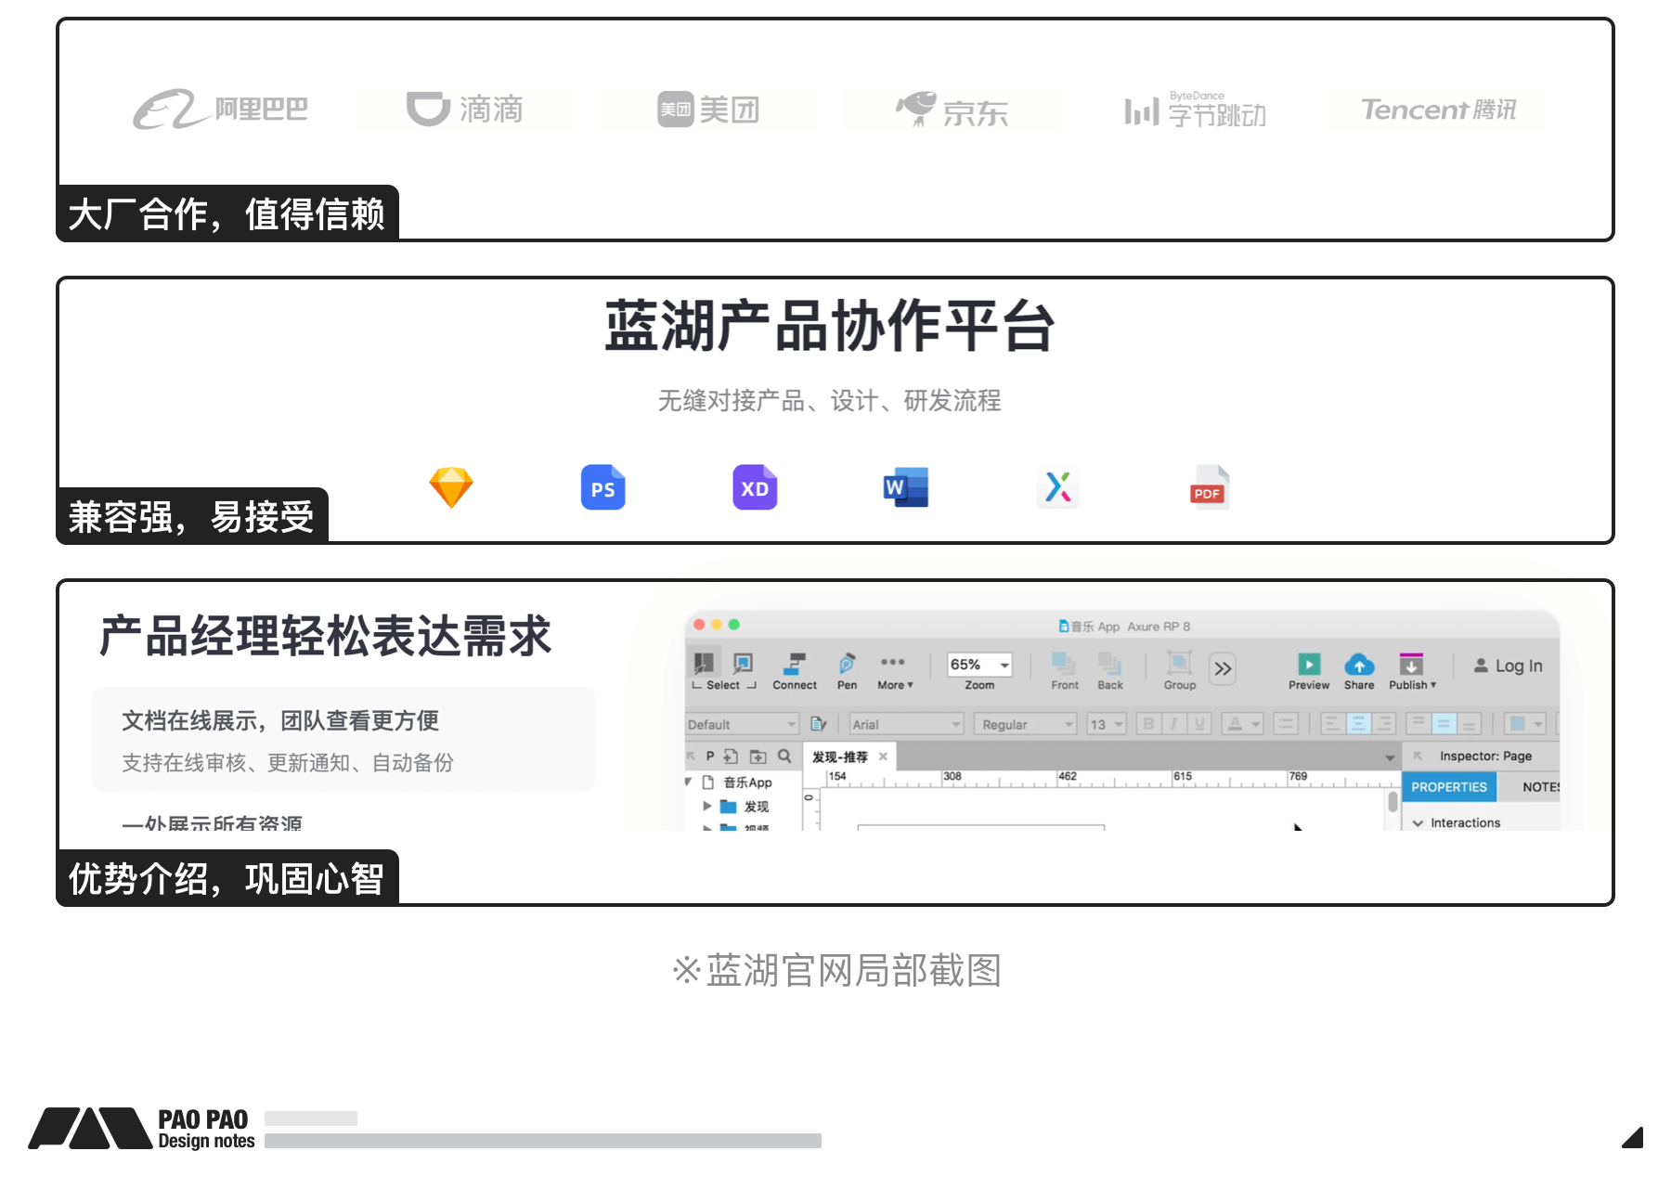Toggle italic text formatting
This screenshot has width=1671, height=1177.
tap(1174, 724)
